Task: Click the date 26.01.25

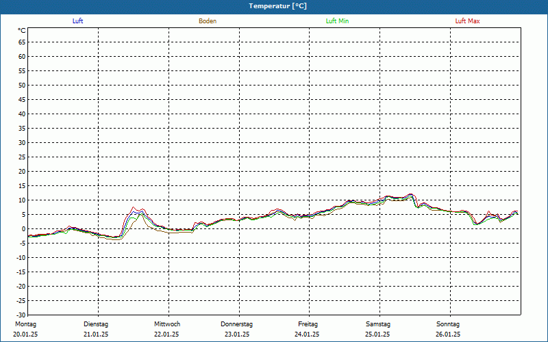Action: point(448,334)
